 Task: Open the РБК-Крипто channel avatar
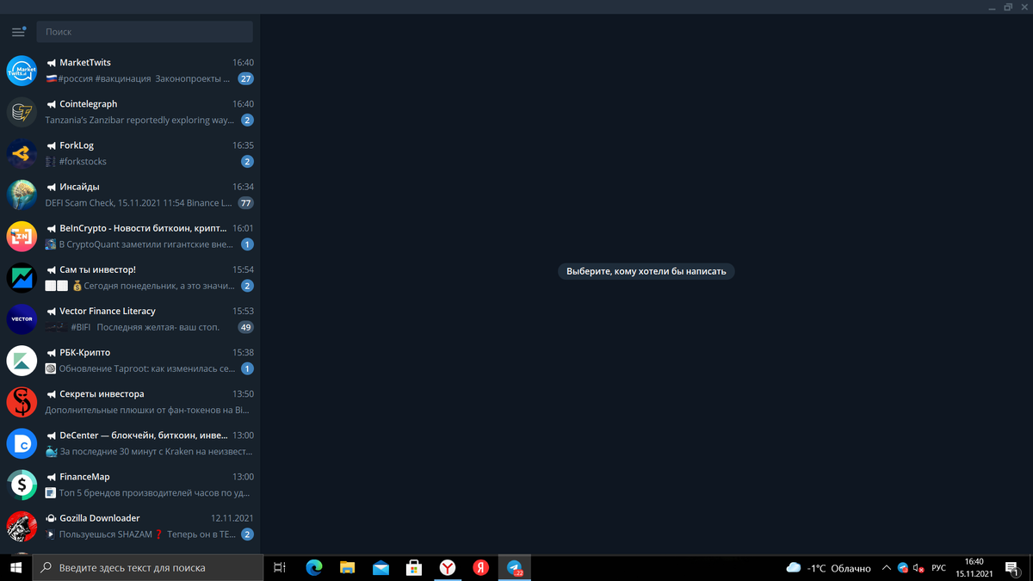point(22,360)
